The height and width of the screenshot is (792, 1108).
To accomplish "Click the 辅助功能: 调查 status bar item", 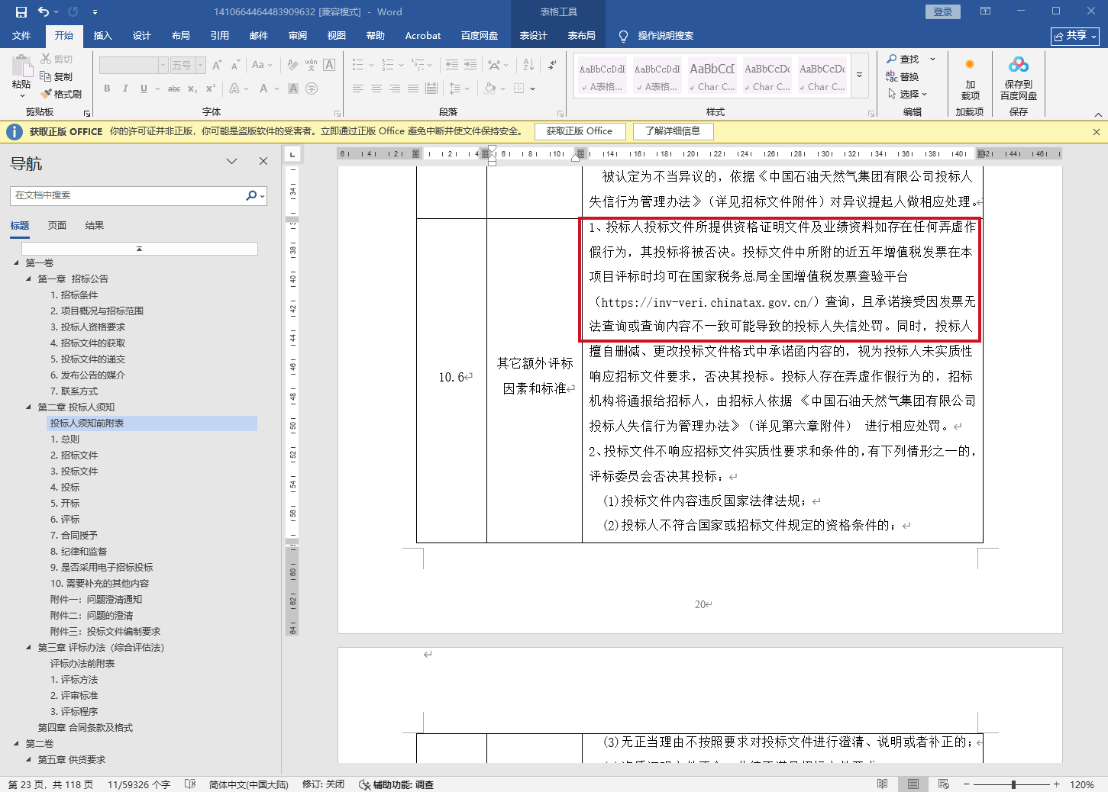I will [x=396, y=784].
